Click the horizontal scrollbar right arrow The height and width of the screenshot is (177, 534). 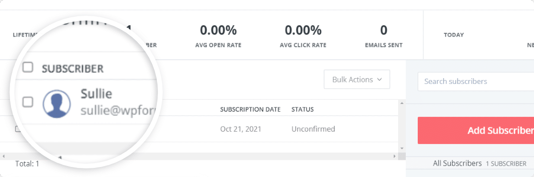(394, 156)
